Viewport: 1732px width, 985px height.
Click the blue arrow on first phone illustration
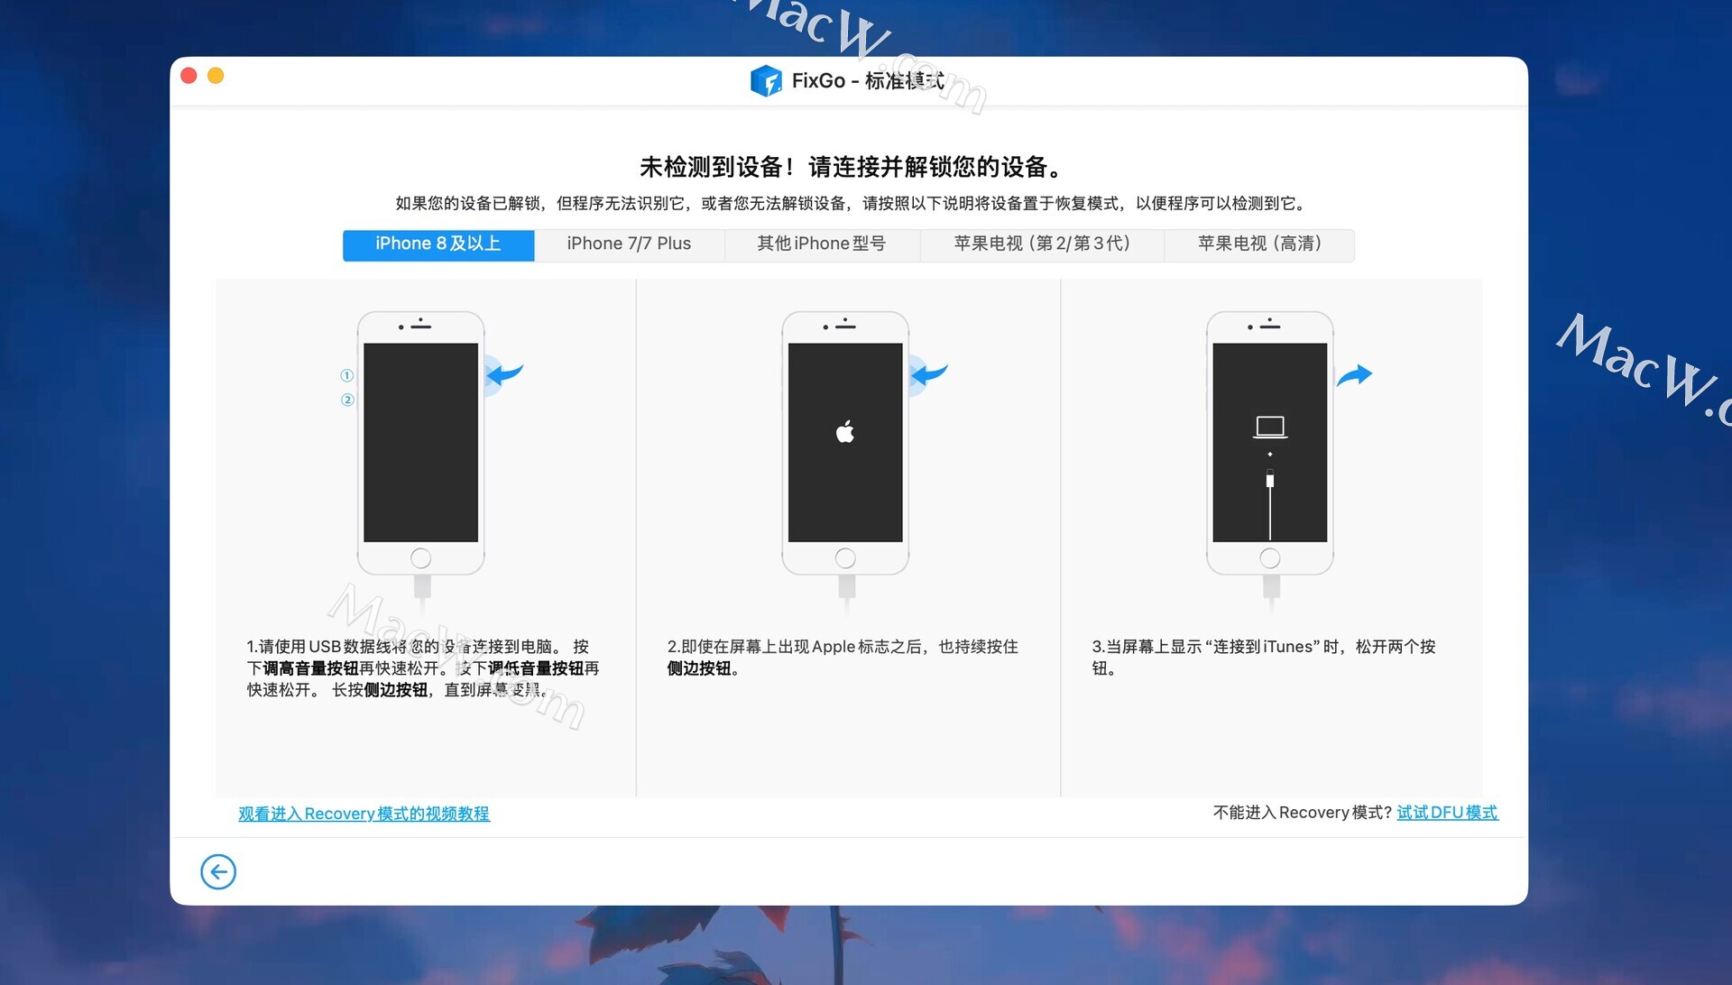point(506,373)
